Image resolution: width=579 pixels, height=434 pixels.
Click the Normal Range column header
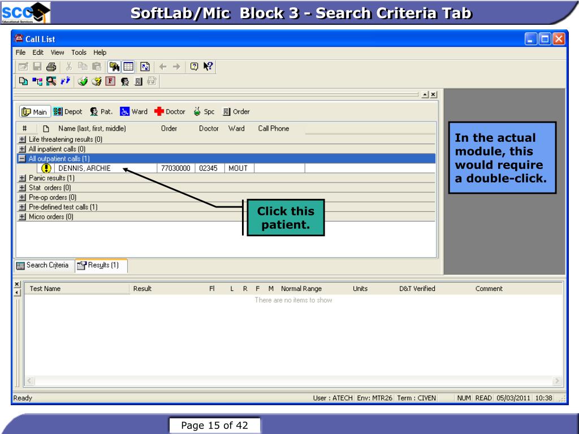coord(301,289)
